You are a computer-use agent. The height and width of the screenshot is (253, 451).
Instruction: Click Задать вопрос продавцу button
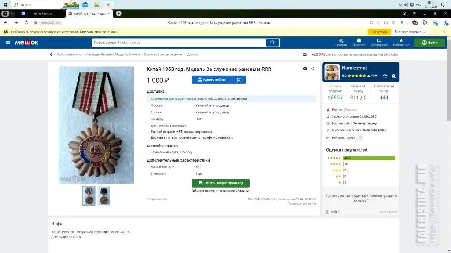click(221, 183)
